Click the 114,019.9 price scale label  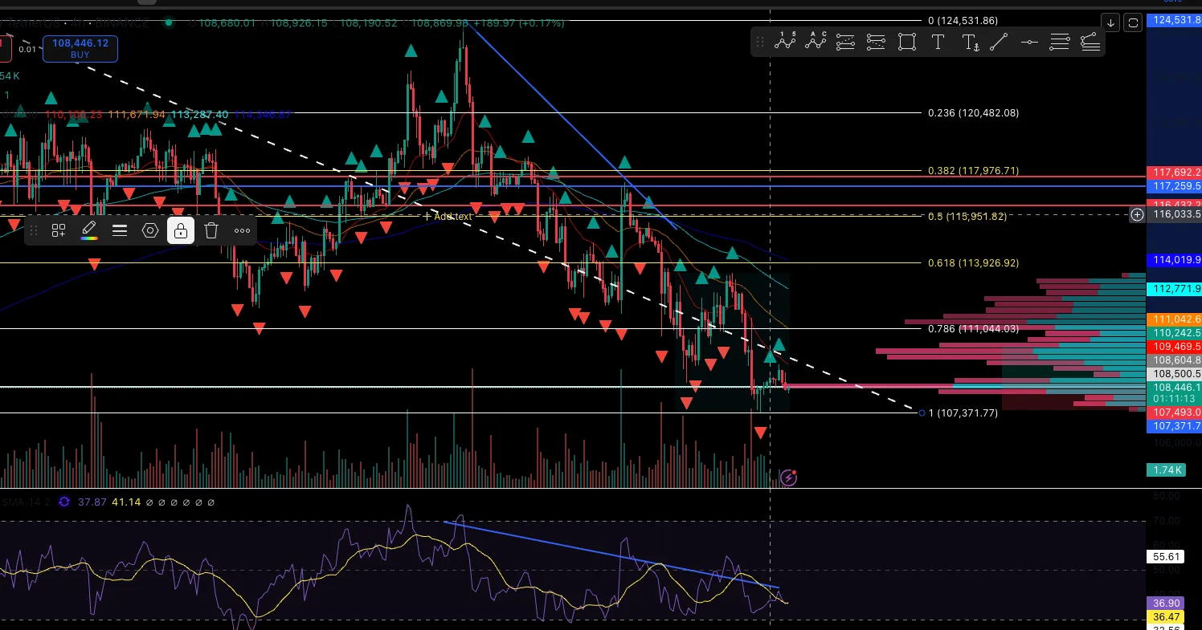coord(1175,260)
